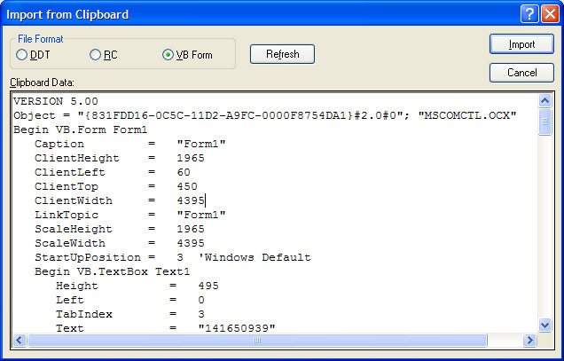The width and height of the screenshot is (564, 361).
Task: Click the LinkTopic property line
Action: point(130,215)
